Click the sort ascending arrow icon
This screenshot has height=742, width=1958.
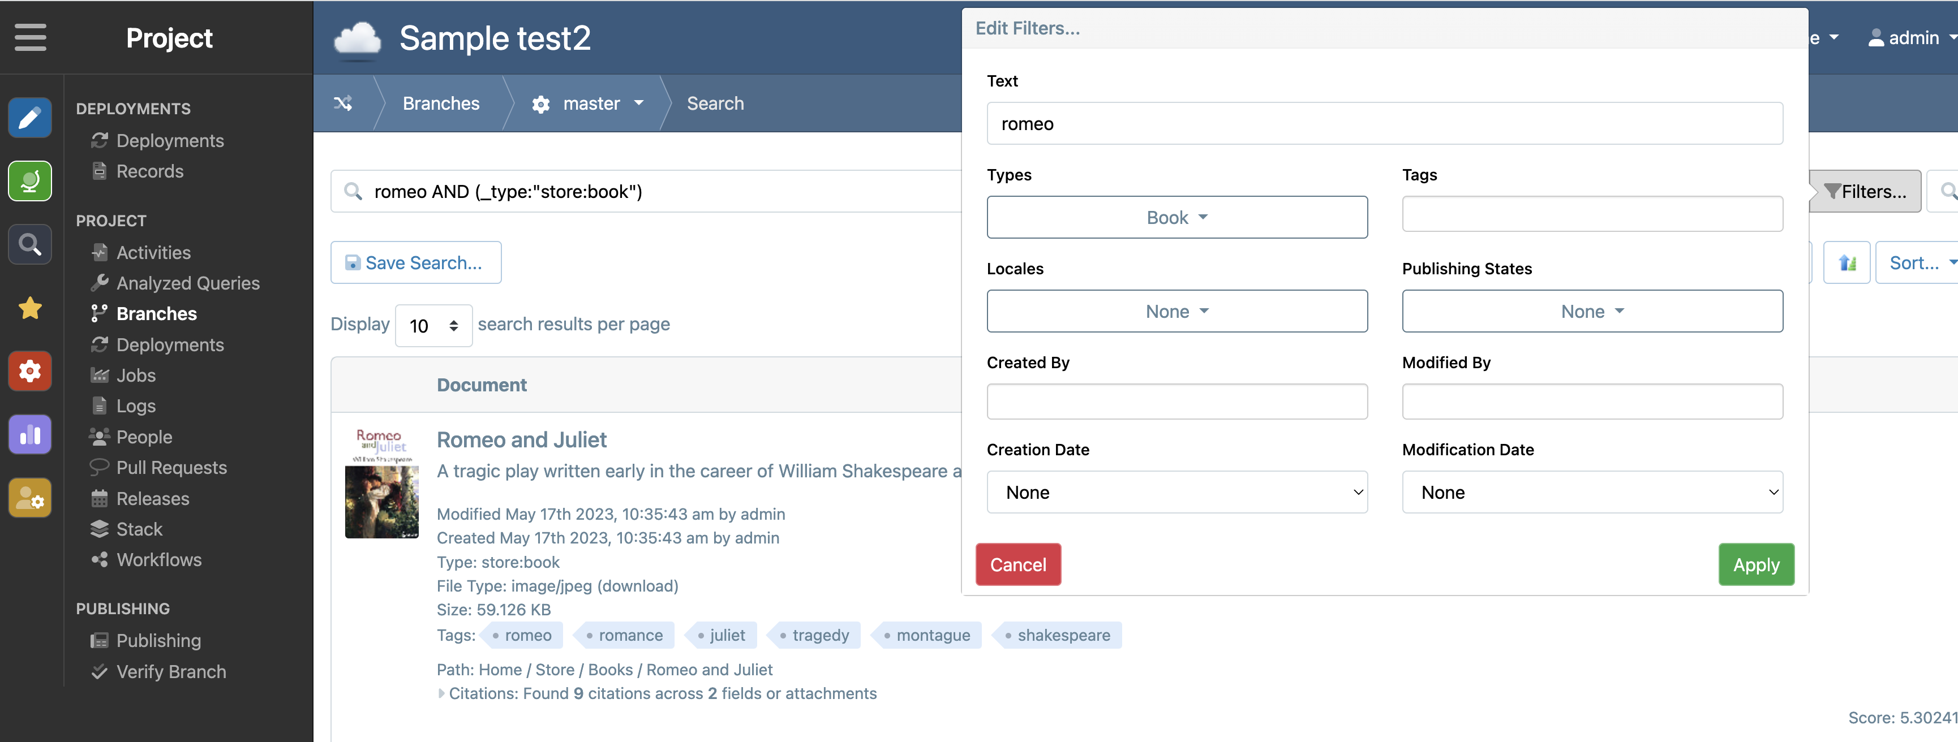coord(1848,262)
